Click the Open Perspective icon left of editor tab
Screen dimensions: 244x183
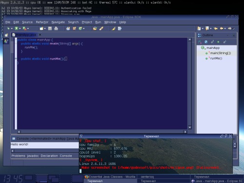tap(6, 35)
